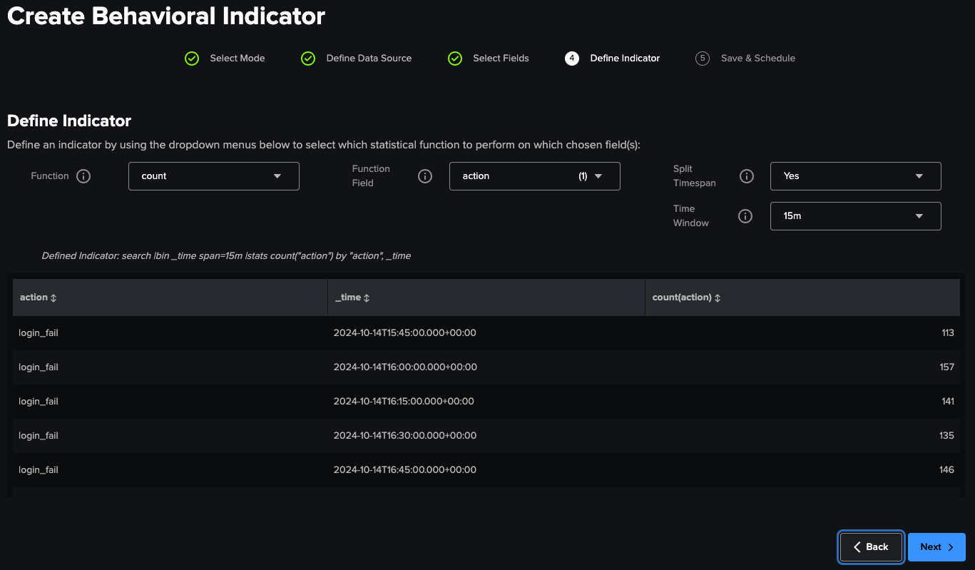Go to the Select Fields step
Viewport: 975px width, 570px height.
[x=500, y=58]
